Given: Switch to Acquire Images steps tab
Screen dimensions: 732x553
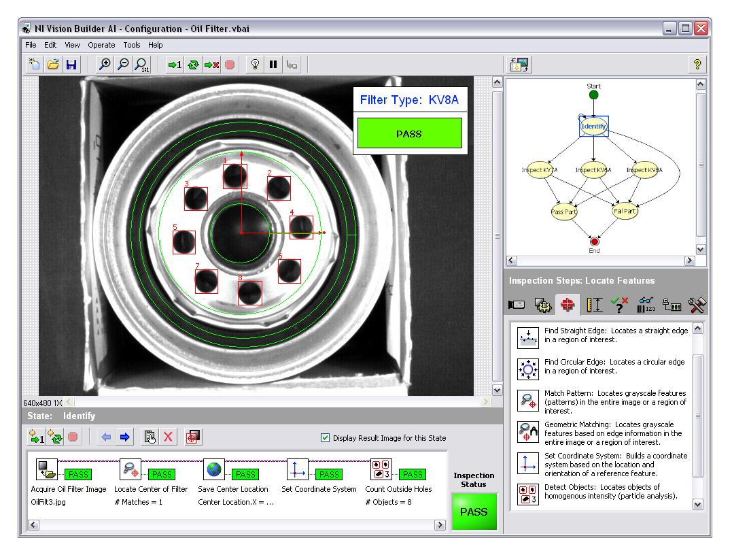Looking at the screenshot, I should (x=517, y=305).
